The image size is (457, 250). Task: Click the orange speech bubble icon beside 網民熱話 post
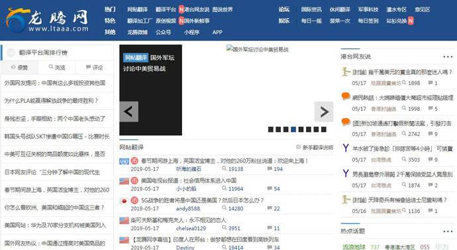[346, 96]
